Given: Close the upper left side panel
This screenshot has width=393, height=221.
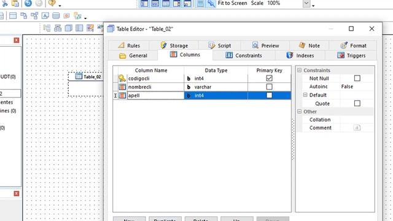Looking at the screenshot, I should 17,40.
